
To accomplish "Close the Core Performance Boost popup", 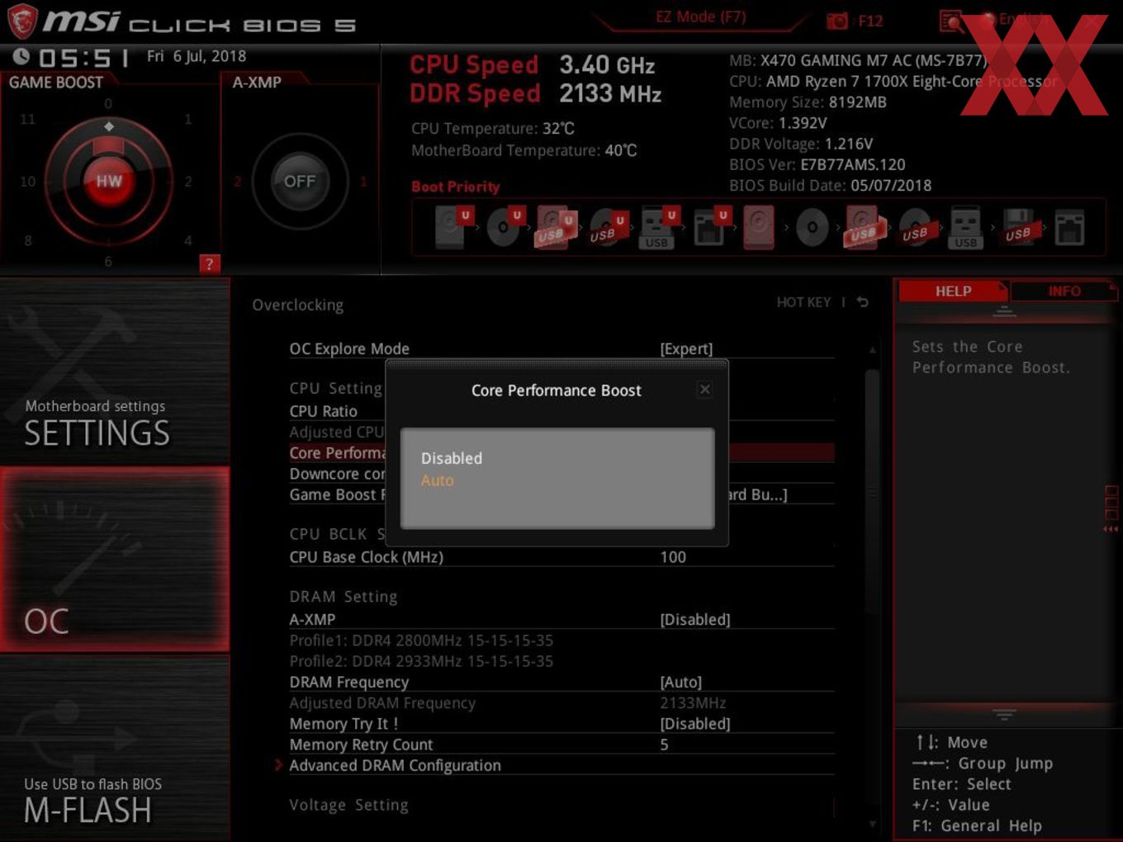I will coord(704,389).
